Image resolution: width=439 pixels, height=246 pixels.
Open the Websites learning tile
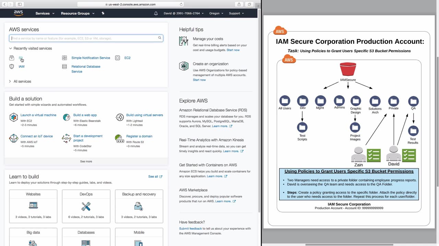pos(33,206)
